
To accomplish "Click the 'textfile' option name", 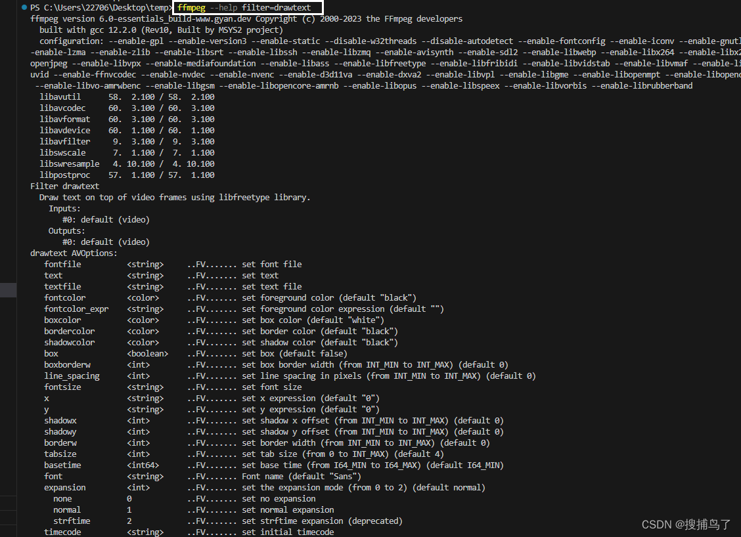I will (62, 287).
